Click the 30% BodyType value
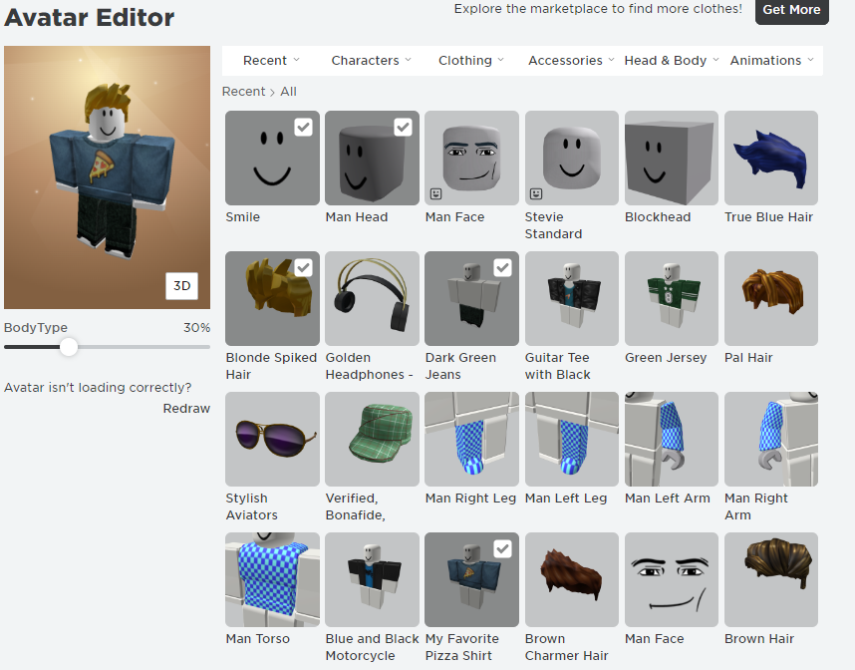The height and width of the screenshot is (670, 855). pyautogui.click(x=196, y=328)
